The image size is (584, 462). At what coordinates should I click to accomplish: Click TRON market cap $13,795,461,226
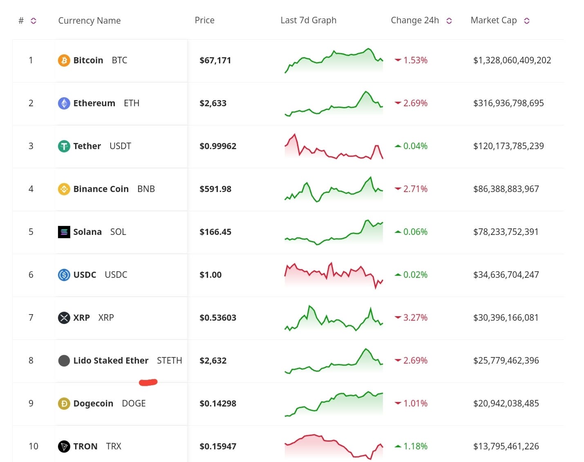point(506,446)
